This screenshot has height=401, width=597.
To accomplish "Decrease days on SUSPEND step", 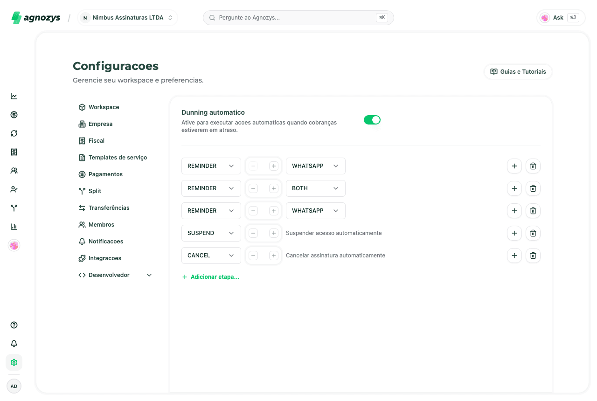I will coord(253,233).
